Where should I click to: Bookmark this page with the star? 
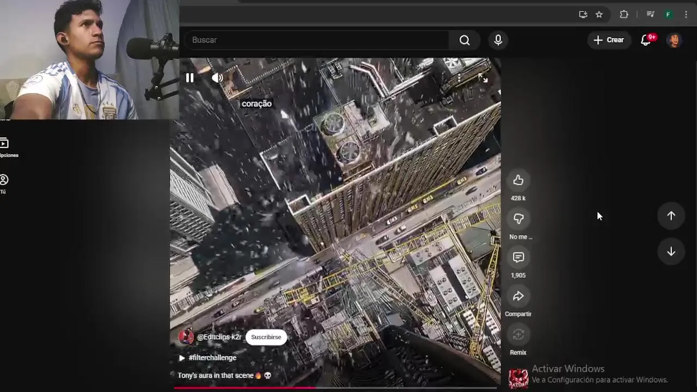pyautogui.click(x=599, y=15)
